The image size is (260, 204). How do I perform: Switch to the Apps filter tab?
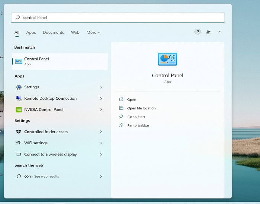point(31,33)
